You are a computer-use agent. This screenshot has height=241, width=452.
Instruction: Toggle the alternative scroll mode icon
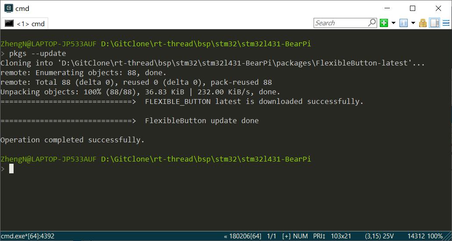click(x=435, y=23)
